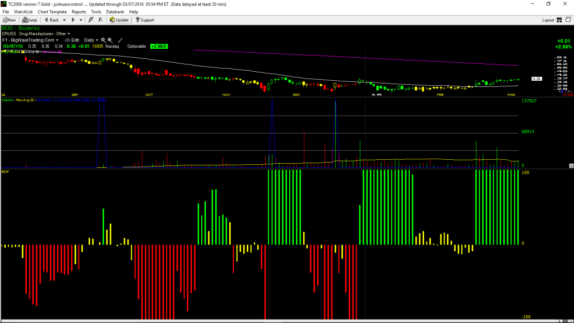Go back with the Back arrow
Image resolution: width=574 pixels, height=323 pixels.
click(52, 20)
